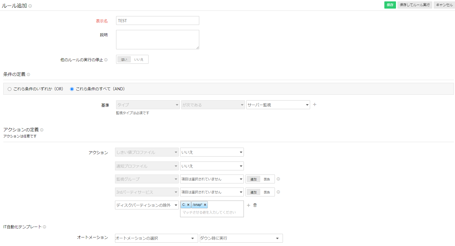Click trash icon to delete disk partition action
The width and height of the screenshot is (455, 246).
click(255, 205)
